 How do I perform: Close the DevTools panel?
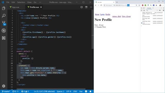[163, 8]
